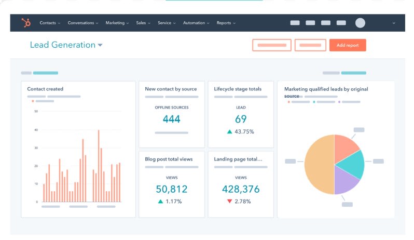Viewport: 414px width, 240px height.
Task: Open the Service menu
Action: [167, 23]
